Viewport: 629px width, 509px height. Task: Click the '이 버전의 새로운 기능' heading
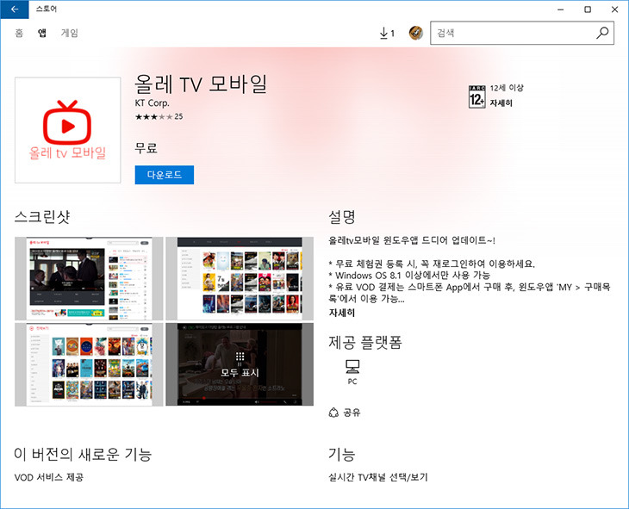pyautogui.click(x=83, y=454)
